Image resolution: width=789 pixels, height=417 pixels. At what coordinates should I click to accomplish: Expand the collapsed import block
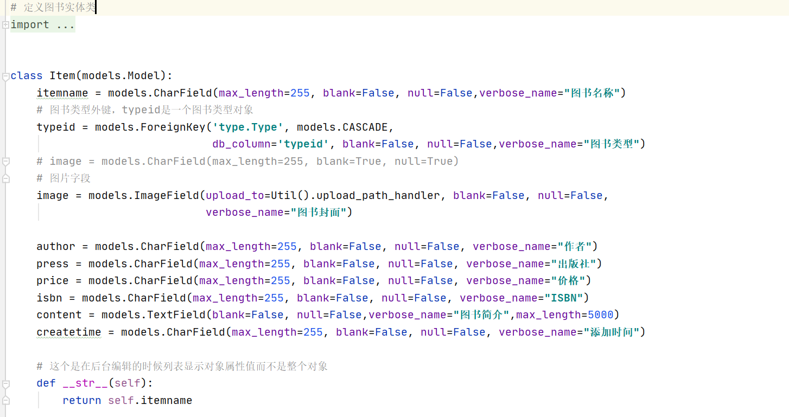pyautogui.click(x=5, y=25)
